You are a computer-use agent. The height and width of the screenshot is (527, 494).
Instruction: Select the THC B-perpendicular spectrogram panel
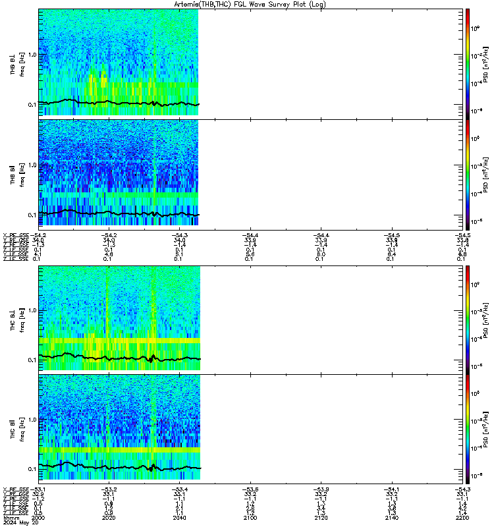pos(250,319)
